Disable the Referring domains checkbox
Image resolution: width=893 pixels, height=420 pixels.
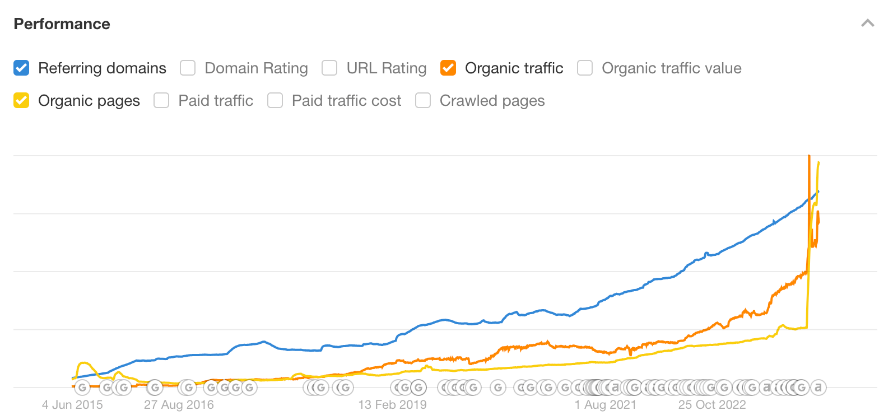[x=21, y=68]
